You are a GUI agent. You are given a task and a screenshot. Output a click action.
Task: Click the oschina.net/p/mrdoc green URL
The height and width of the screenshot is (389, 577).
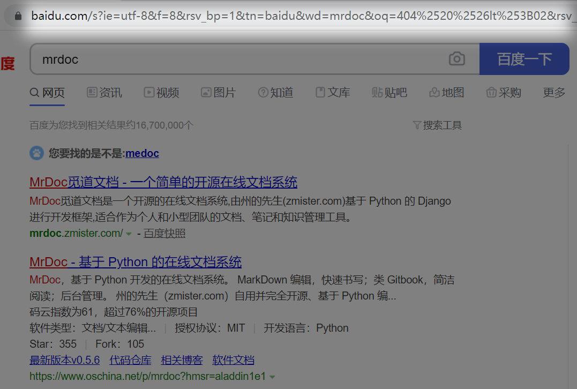click(x=147, y=376)
